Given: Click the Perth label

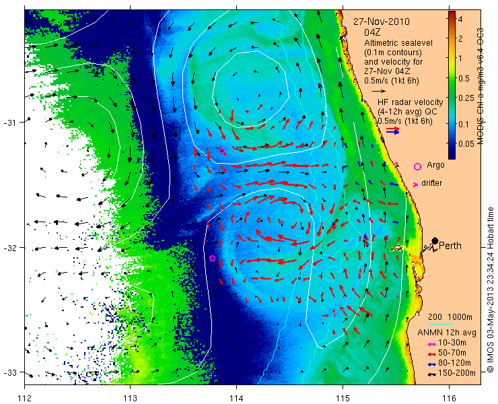Looking at the screenshot, I should coord(450,246).
